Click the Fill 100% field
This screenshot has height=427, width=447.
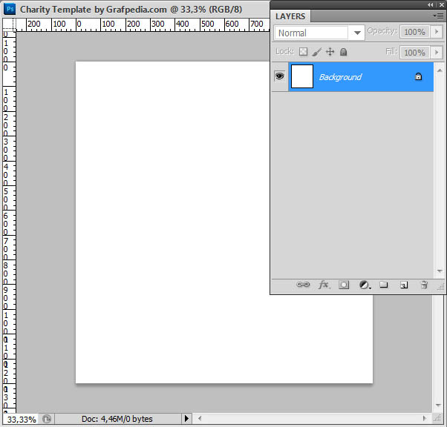pyautogui.click(x=414, y=53)
